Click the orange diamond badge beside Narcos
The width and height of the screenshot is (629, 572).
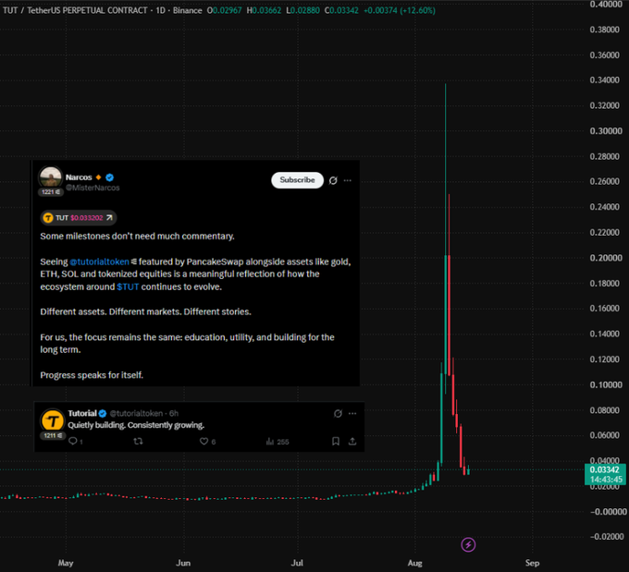[x=98, y=177]
